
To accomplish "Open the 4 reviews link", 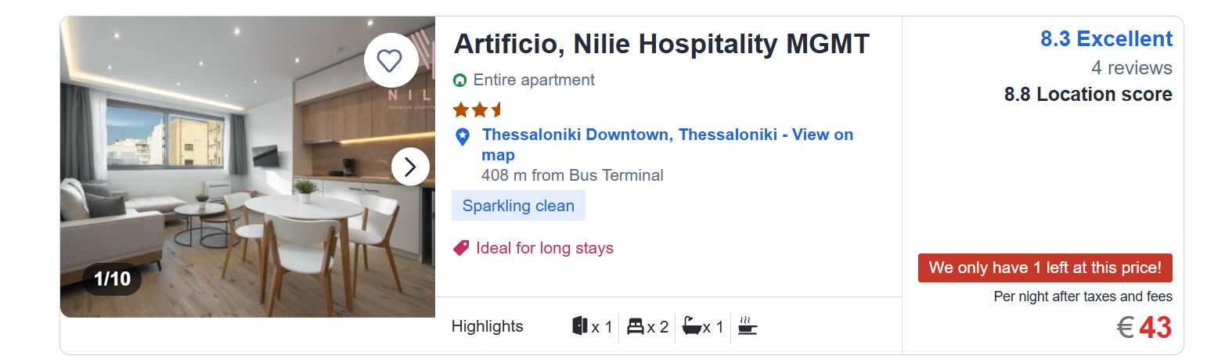I will [1132, 68].
